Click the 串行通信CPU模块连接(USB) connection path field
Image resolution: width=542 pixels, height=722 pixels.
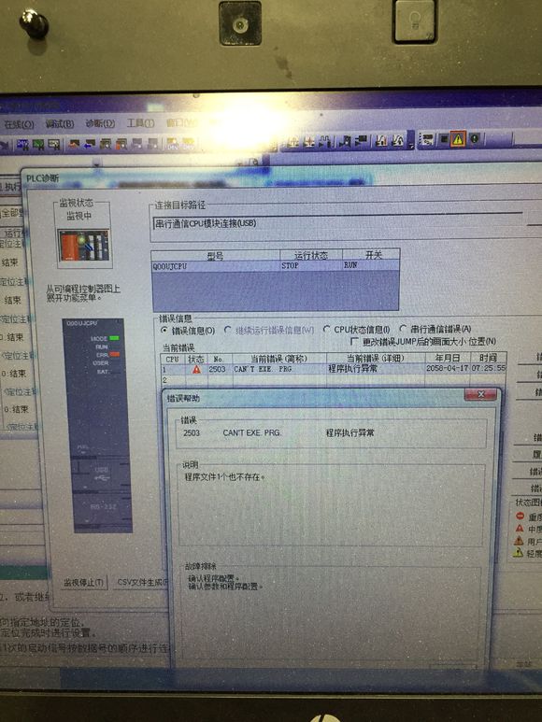337,223
